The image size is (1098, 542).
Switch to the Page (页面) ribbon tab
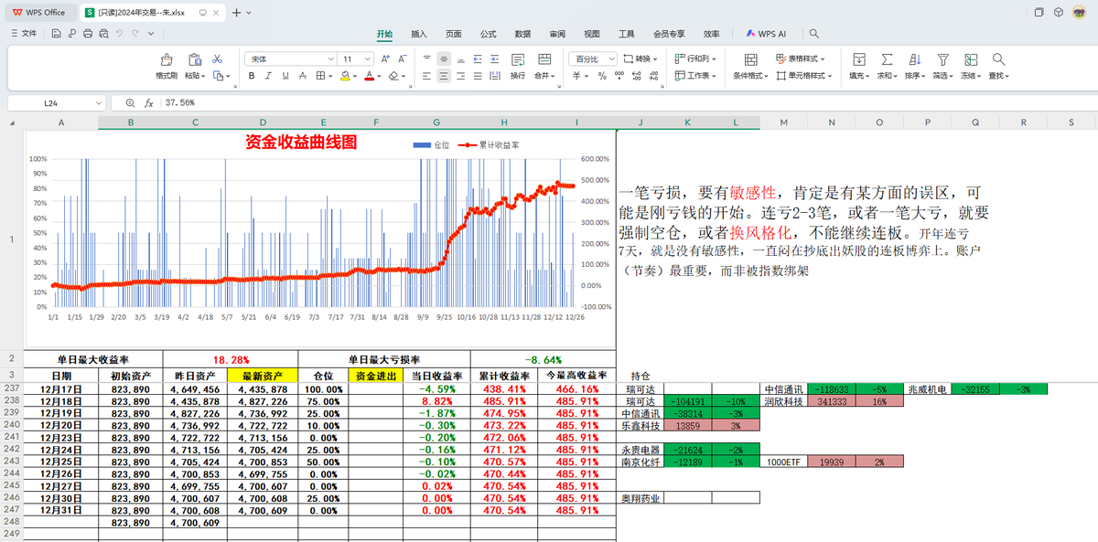click(454, 34)
